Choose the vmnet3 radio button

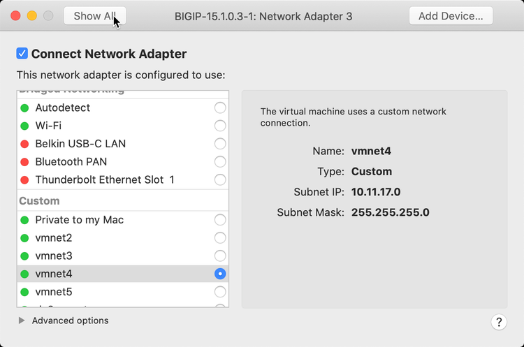coord(220,256)
